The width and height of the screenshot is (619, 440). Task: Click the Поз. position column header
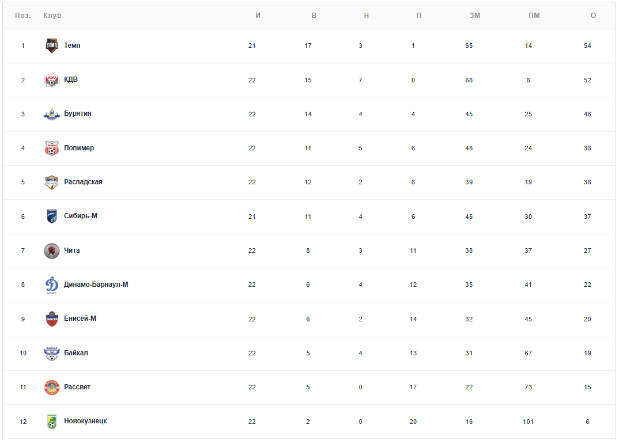pos(23,16)
